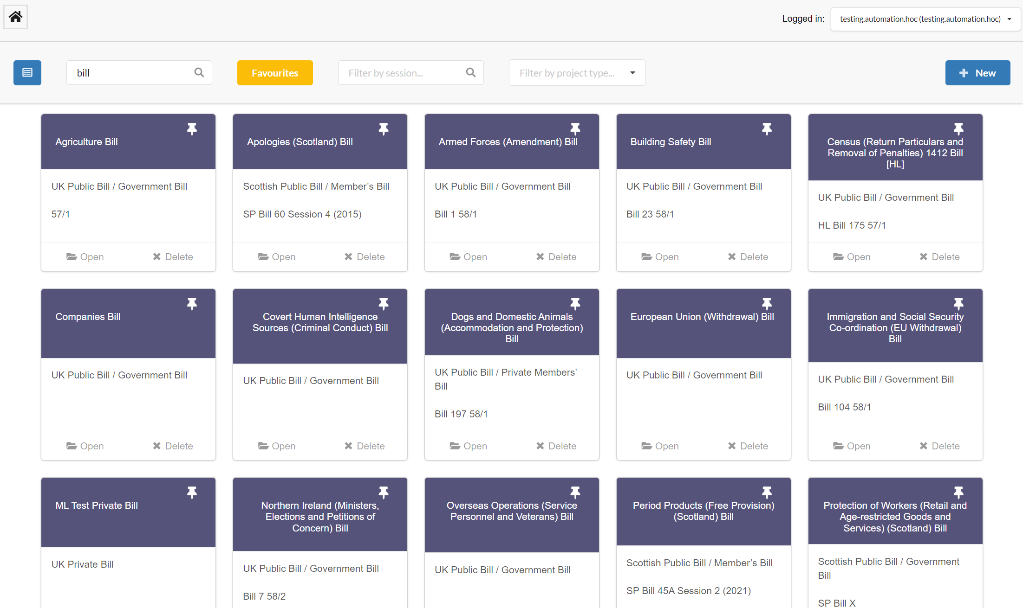Screen dimensions: 1023x608
Task: Open the Building Safety Bill
Action: coord(660,257)
